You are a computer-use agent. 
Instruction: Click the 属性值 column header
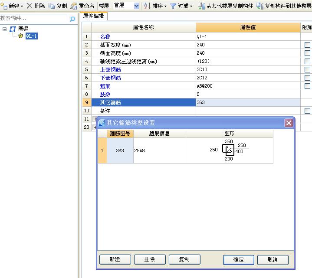pos(248,27)
